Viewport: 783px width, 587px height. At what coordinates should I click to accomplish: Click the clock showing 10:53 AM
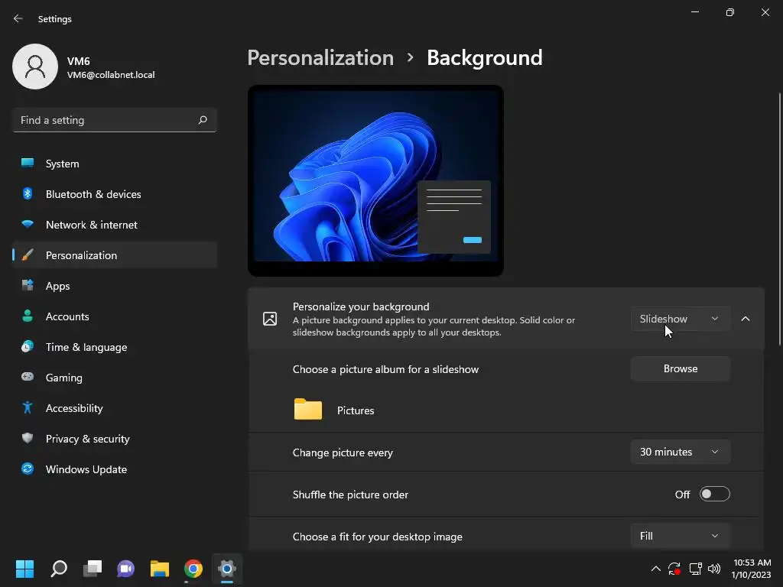tap(752, 563)
